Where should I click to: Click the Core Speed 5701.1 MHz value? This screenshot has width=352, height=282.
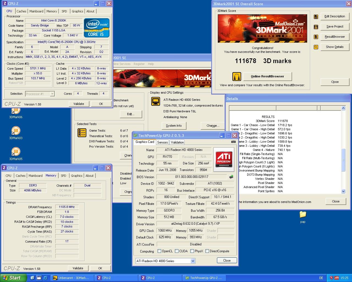click(38, 68)
